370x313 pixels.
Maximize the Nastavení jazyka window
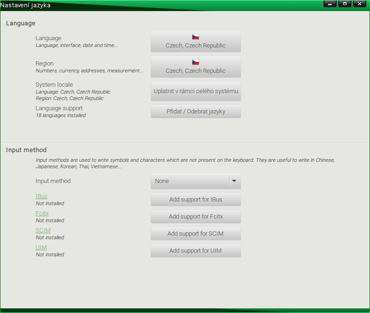click(x=345, y=4)
